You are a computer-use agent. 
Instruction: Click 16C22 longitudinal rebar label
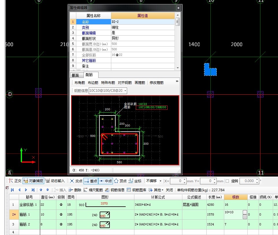(142, 104)
